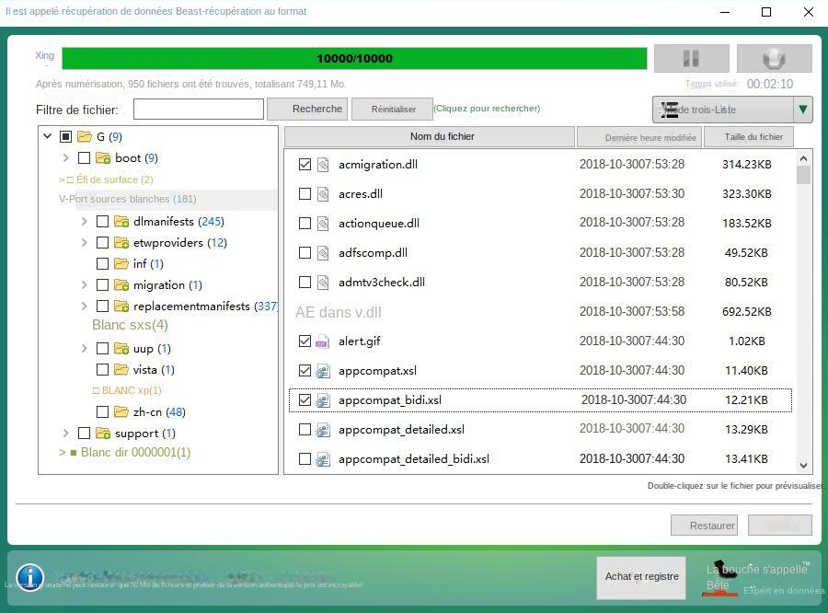The height and width of the screenshot is (613, 828).
Task: Click the Achat et registre button
Action: [x=641, y=578]
